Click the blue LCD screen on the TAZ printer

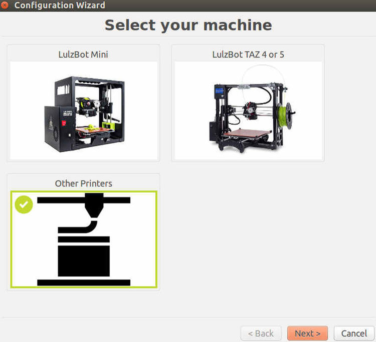tap(219, 91)
